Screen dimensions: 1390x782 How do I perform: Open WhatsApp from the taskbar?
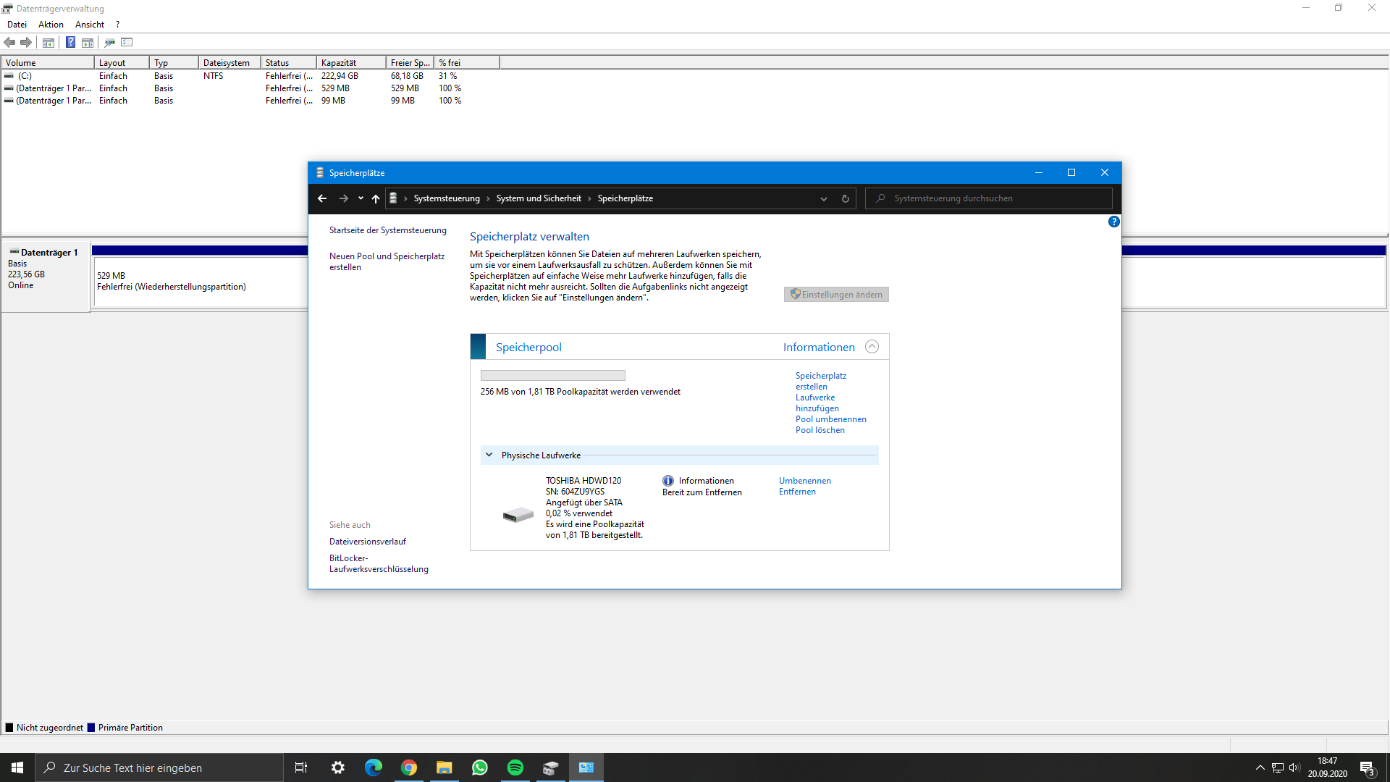(x=479, y=767)
